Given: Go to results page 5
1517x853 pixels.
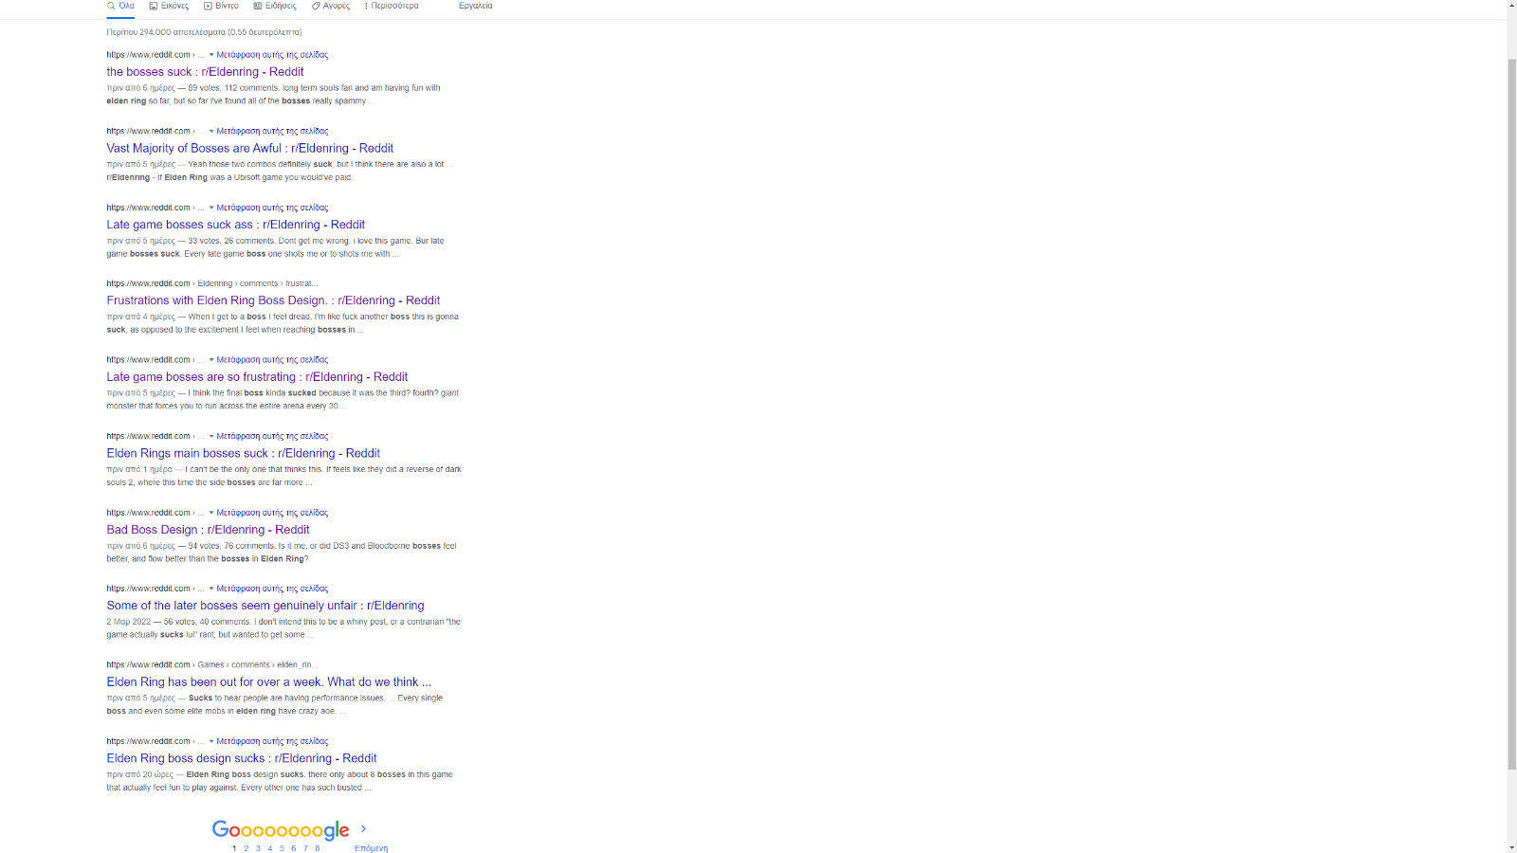Looking at the screenshot, I should pyautogui.click(x=282, y=848).
